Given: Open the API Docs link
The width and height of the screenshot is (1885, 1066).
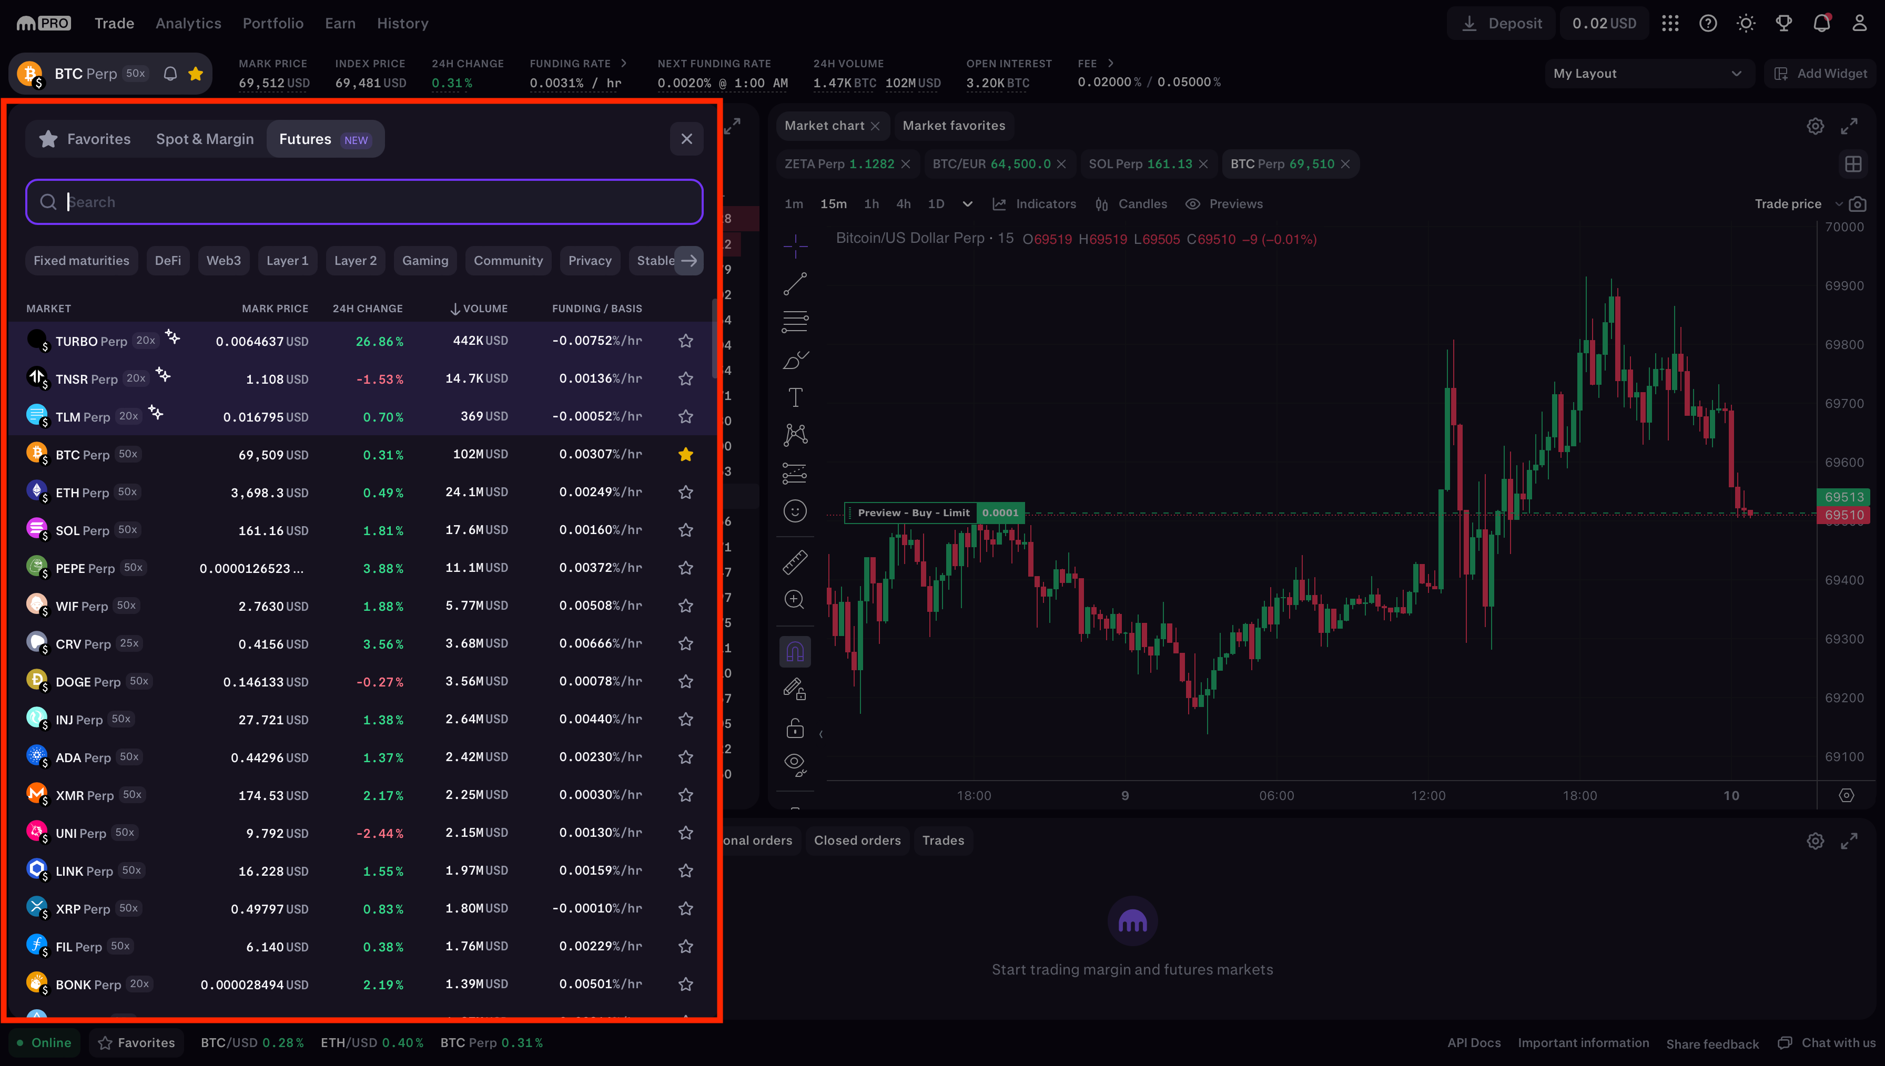Looking at the screenshot, I should point(1473,1042).
